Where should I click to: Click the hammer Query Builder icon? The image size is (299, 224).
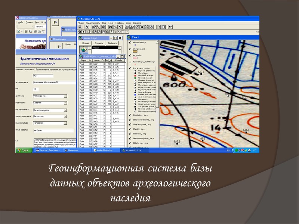pyautogui.click(x=120, y=27)
